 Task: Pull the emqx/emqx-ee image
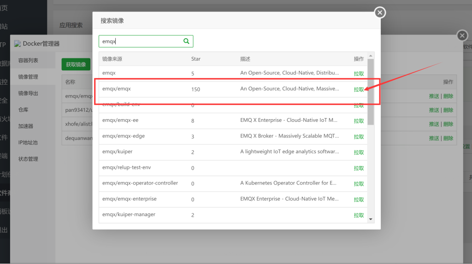click(x=359, y=121)
